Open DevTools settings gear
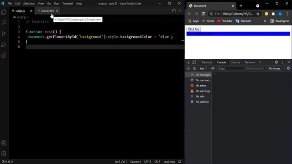The height and width of the screenshot is (164, 292). [276, 62]
